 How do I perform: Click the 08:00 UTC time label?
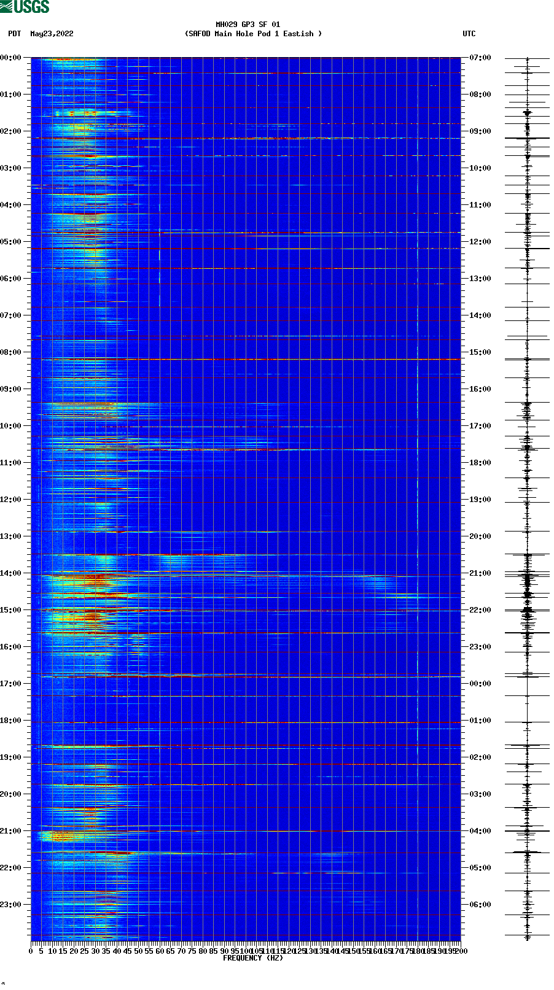point(480,95)
